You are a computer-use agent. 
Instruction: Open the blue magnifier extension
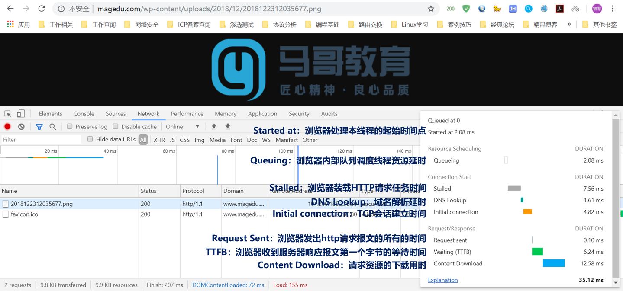529,9
